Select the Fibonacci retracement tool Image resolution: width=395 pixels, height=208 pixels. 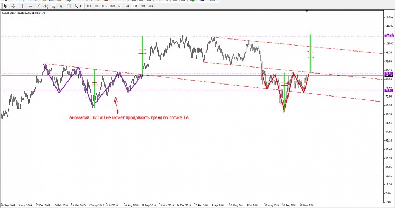click(x=53, y=6)
